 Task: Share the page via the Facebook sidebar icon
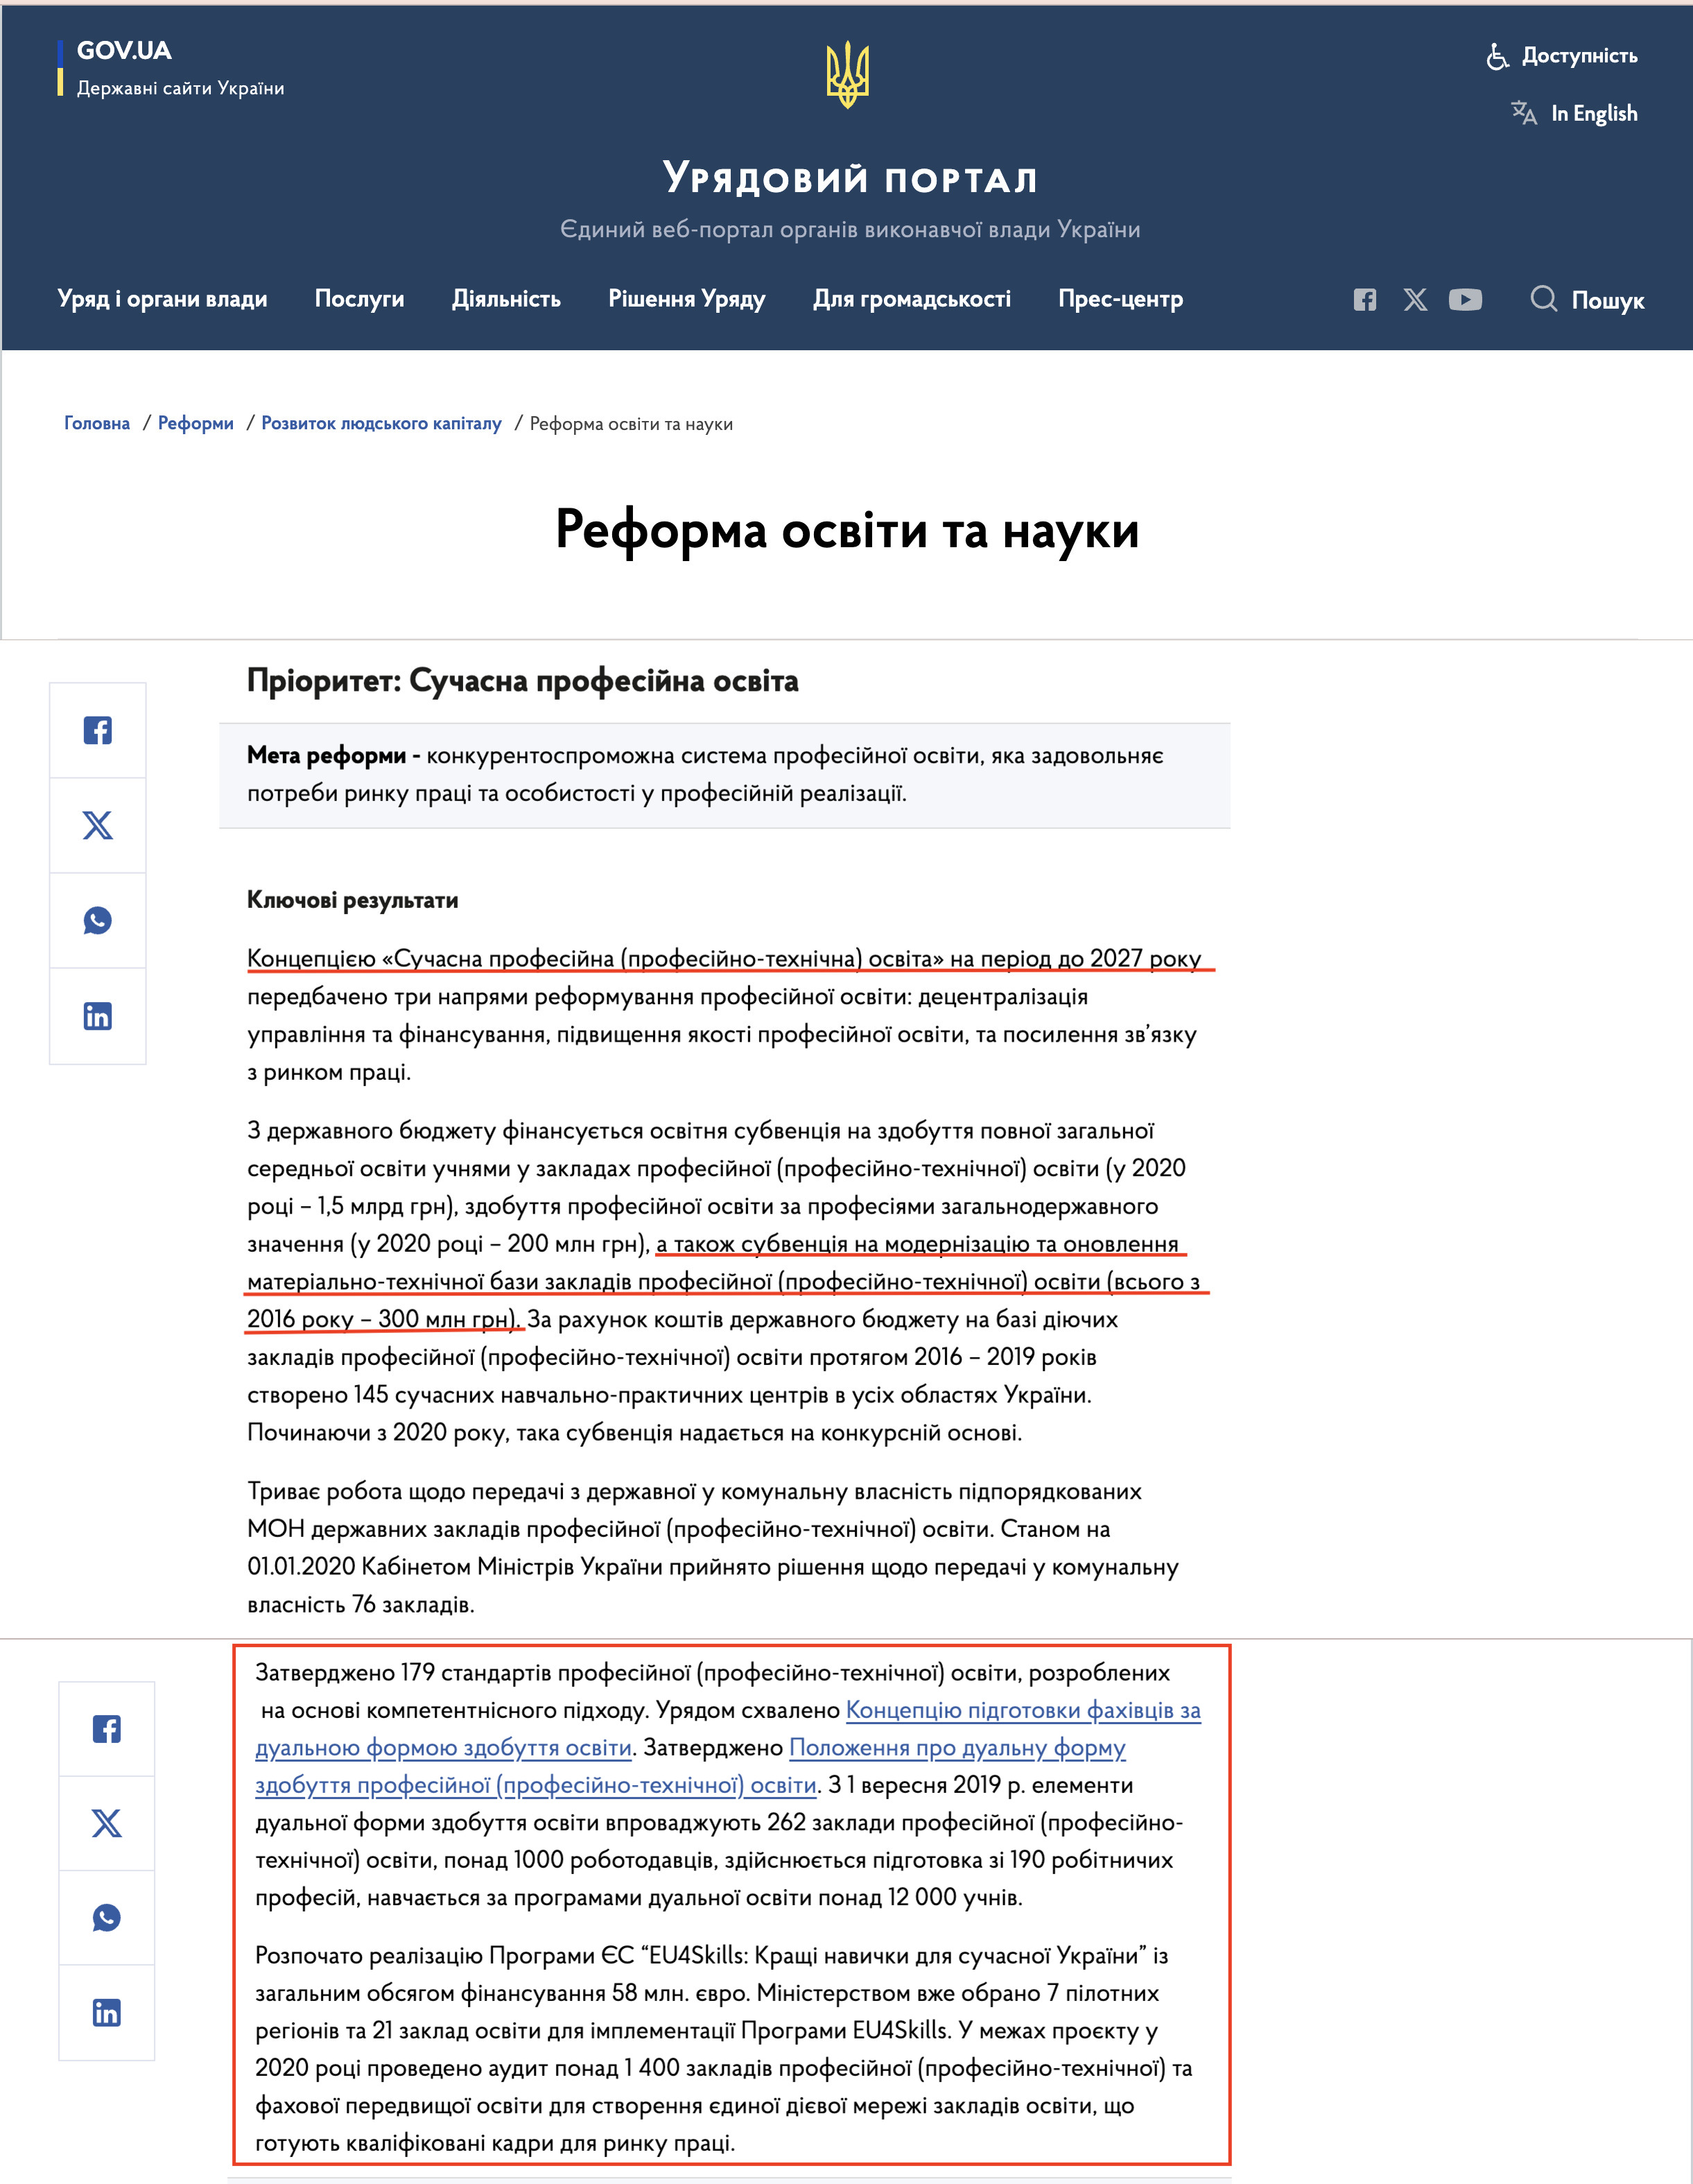pyautogui.click(x=97, y=731)
